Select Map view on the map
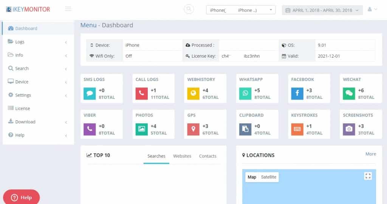 pyautogui.click(x=252, y=177)
